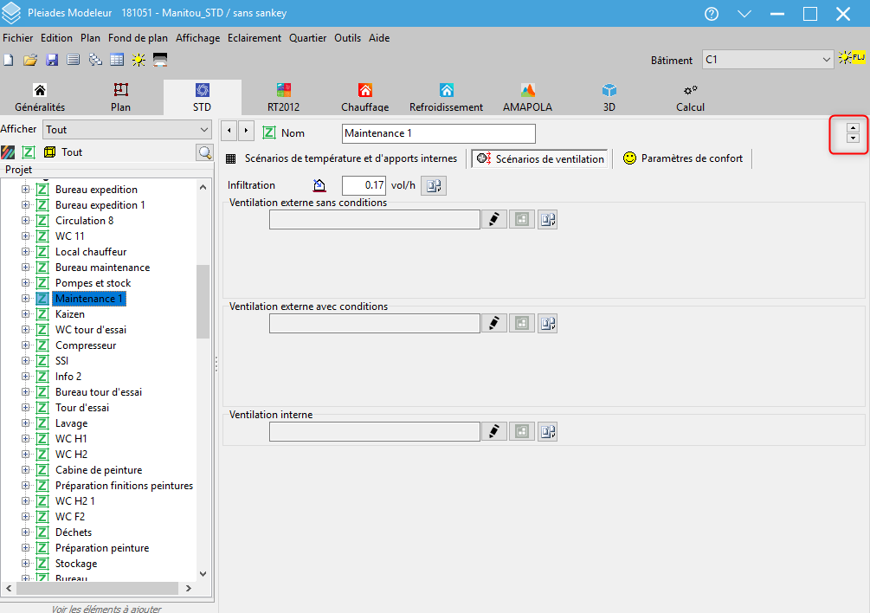870x613 pixels.
Task: Expand the Kaizen zone tree node
Action: (x=25, y=314)
